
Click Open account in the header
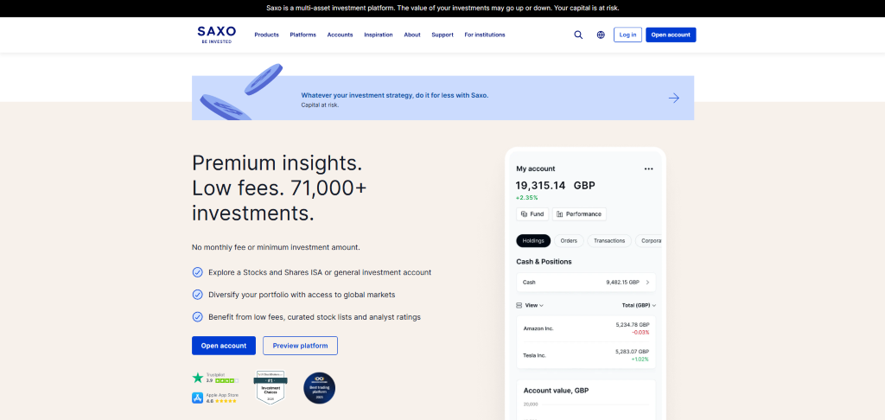(x=671, y=35)
